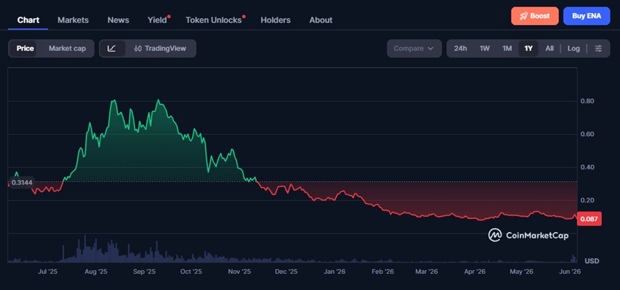620x290 pixels.
Task: Open the Compare dropdown
Action: [414, 48]
